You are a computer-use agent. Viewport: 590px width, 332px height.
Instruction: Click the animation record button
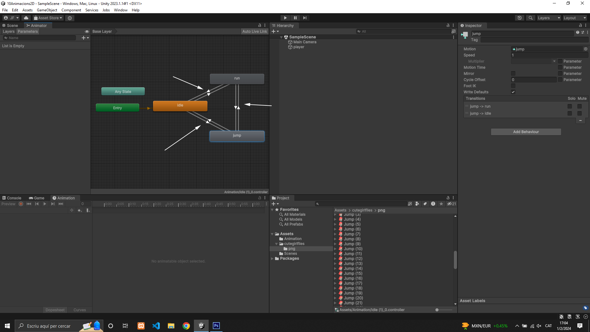pyautogui.click(x=21, y=204)
